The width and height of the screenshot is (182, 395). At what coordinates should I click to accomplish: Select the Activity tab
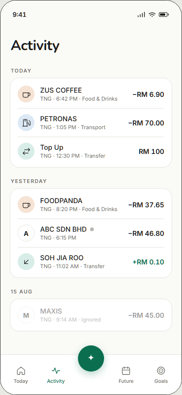56,375
